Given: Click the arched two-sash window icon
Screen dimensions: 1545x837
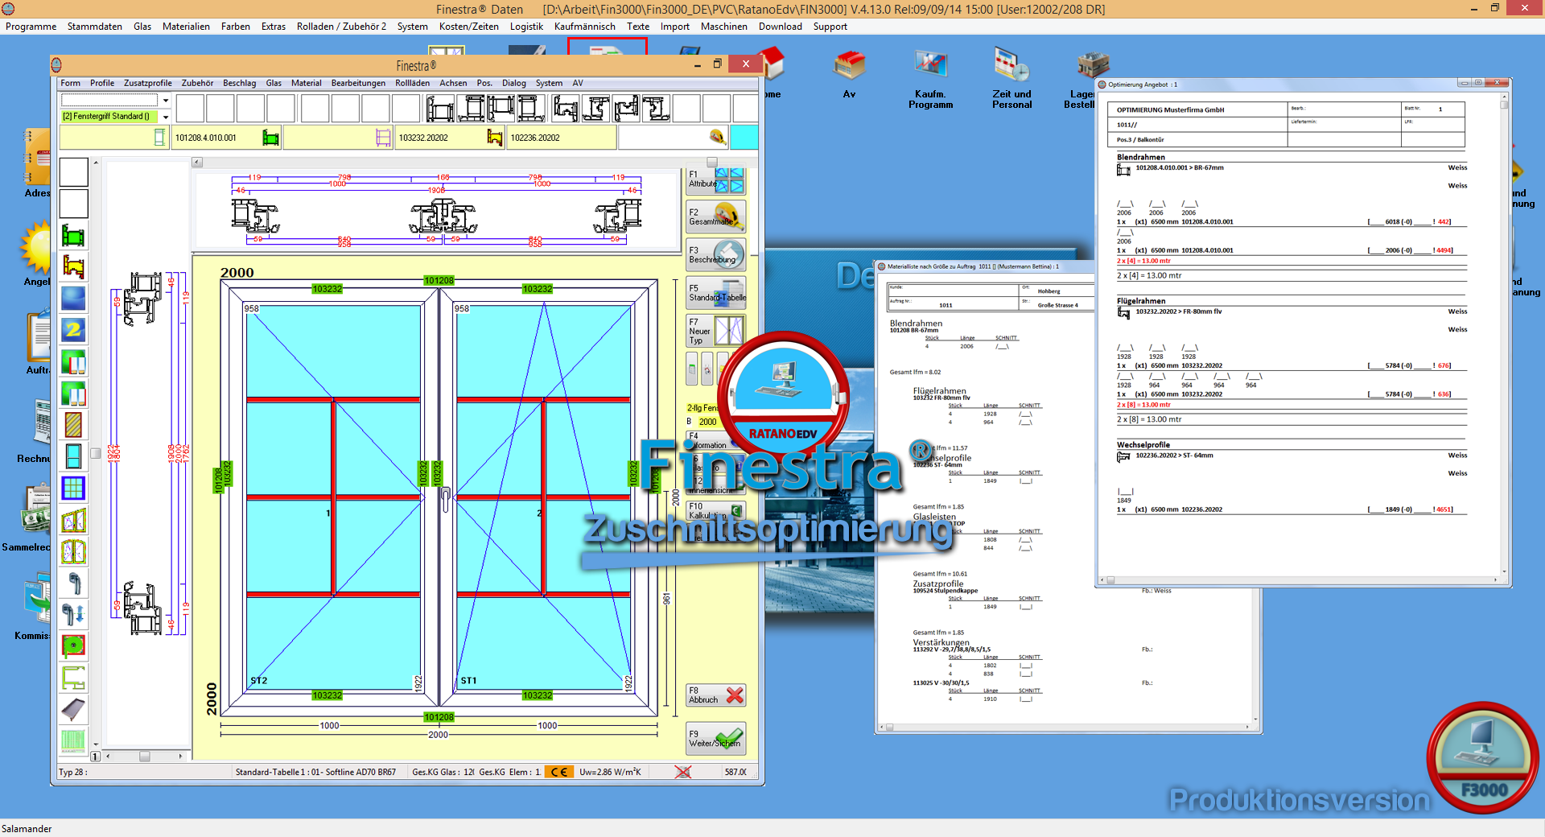Looking at the screenshot, I should (73, 551).
